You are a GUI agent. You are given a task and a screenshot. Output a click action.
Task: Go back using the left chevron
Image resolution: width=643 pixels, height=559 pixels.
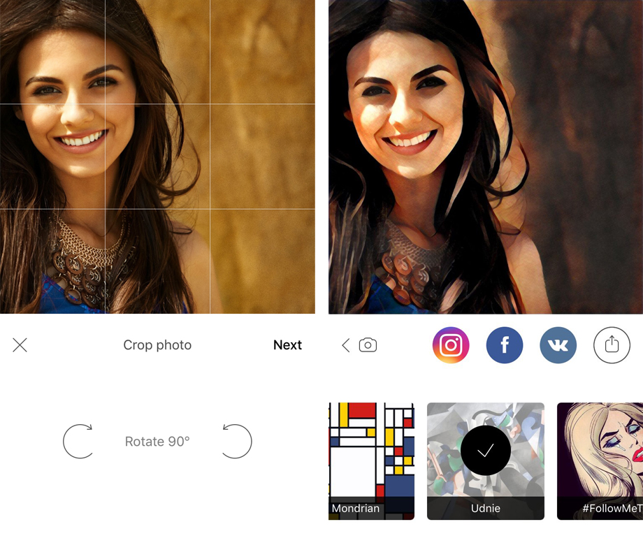[345, 345]
